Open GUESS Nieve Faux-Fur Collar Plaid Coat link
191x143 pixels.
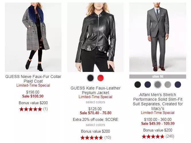tap(33, 79)
